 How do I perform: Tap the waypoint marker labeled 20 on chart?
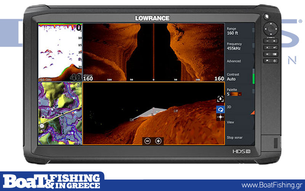click(42, 126)
